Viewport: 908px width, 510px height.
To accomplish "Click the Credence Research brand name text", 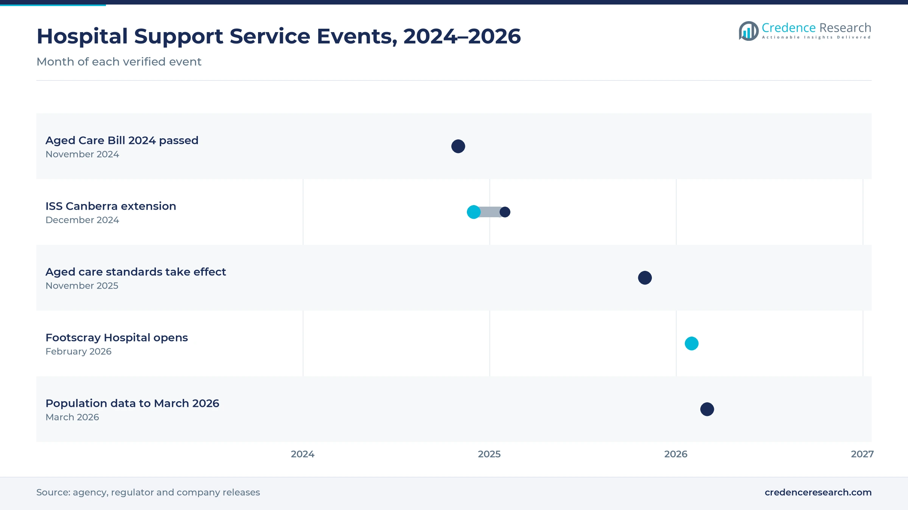I will [x=816, y=28].
